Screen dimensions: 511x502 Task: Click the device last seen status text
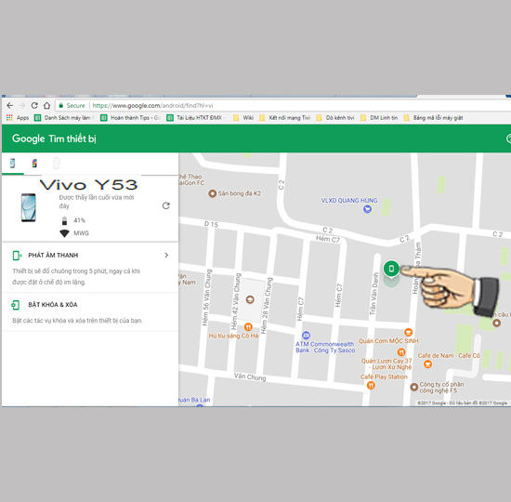click(x=97, y=202)
